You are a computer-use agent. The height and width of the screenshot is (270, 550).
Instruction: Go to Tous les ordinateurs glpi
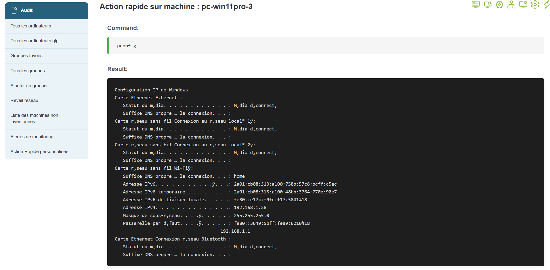click(35, 41)
